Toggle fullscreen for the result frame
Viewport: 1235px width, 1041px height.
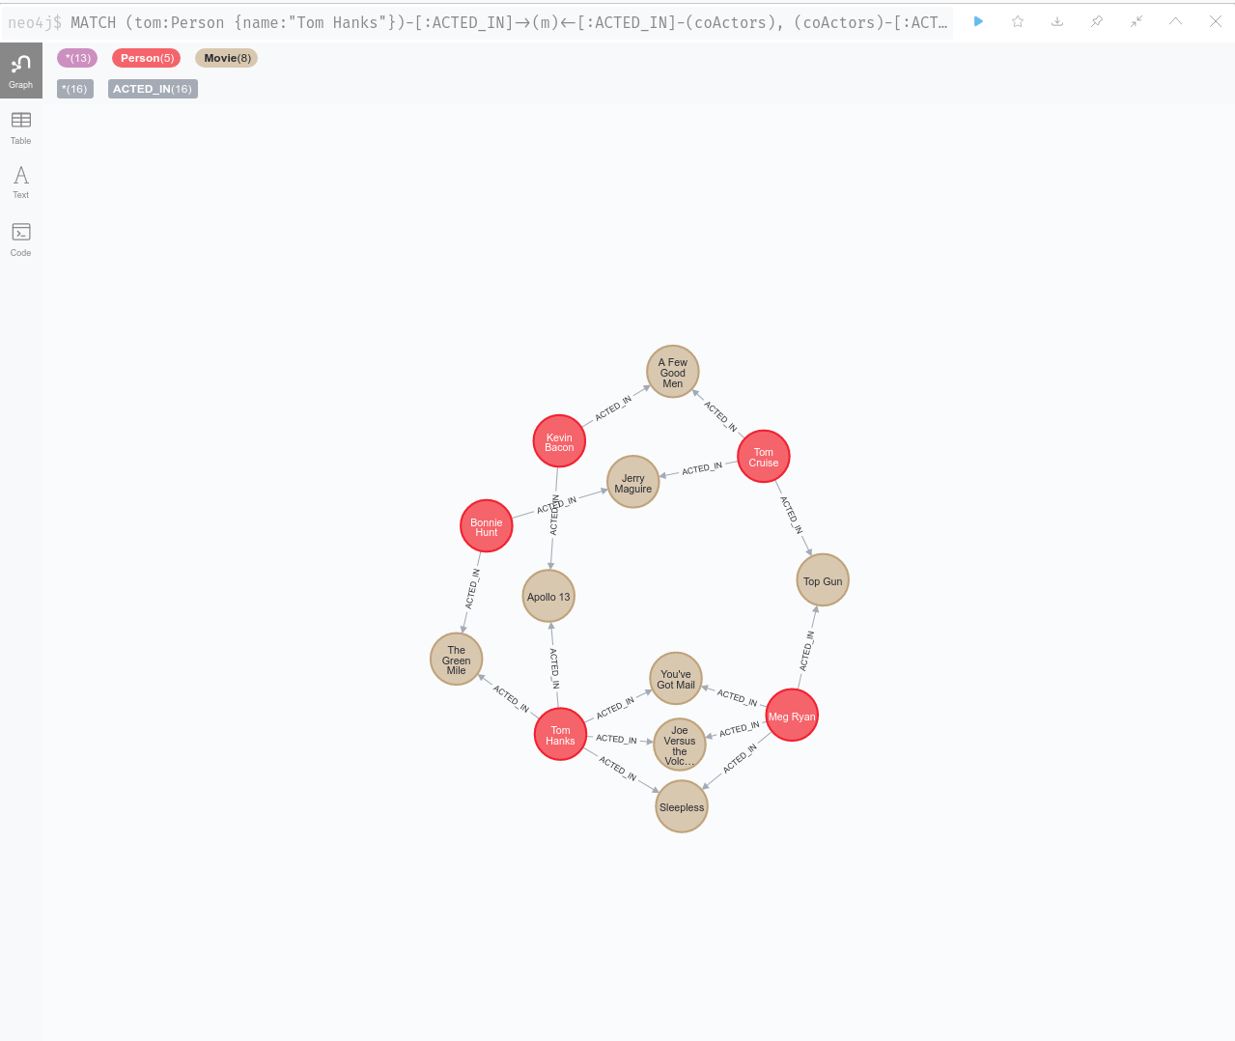(1137, 21)
